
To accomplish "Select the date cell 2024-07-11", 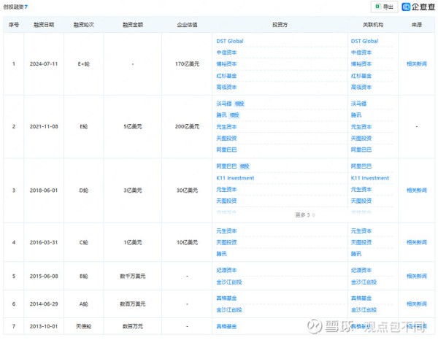I will click(x=44, y=64).
